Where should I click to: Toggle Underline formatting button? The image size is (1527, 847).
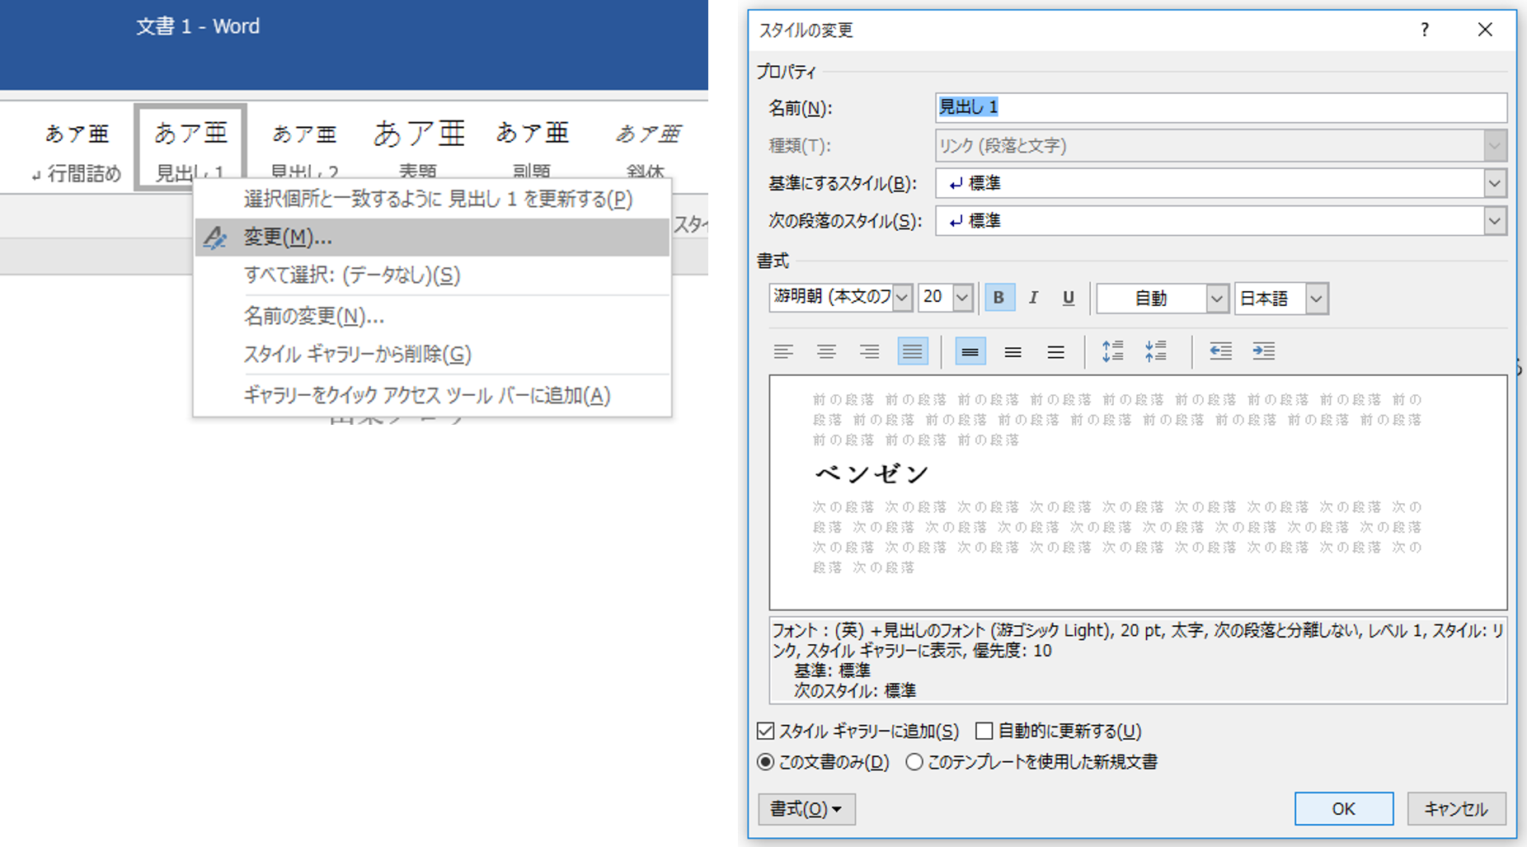[x=1068, y=298]
